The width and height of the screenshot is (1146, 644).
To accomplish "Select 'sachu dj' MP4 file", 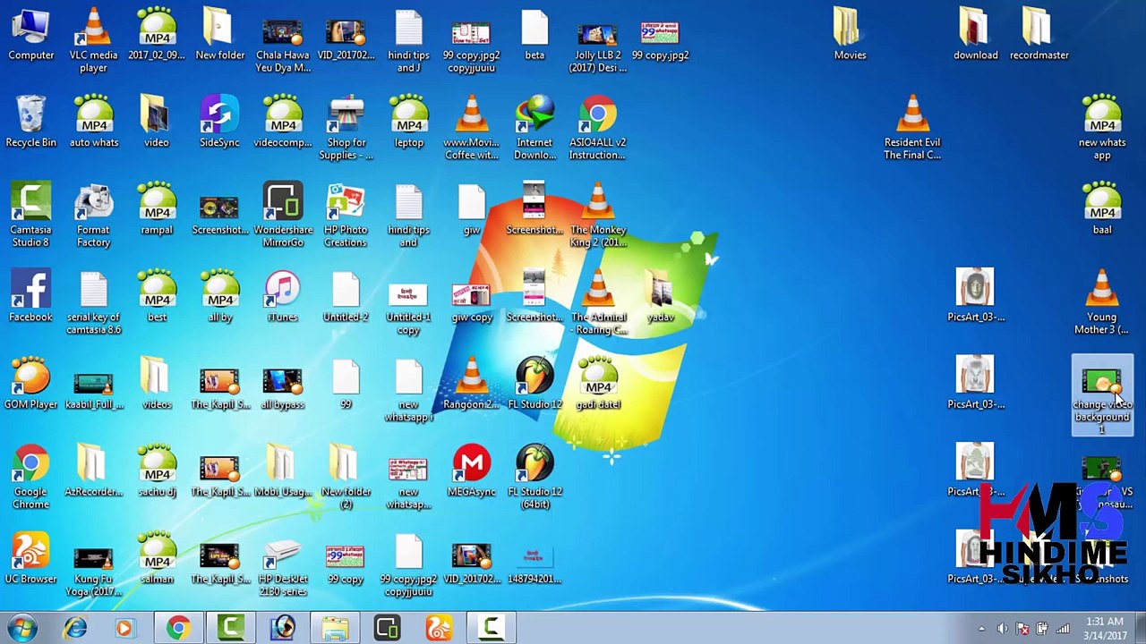I will [157, 471].
